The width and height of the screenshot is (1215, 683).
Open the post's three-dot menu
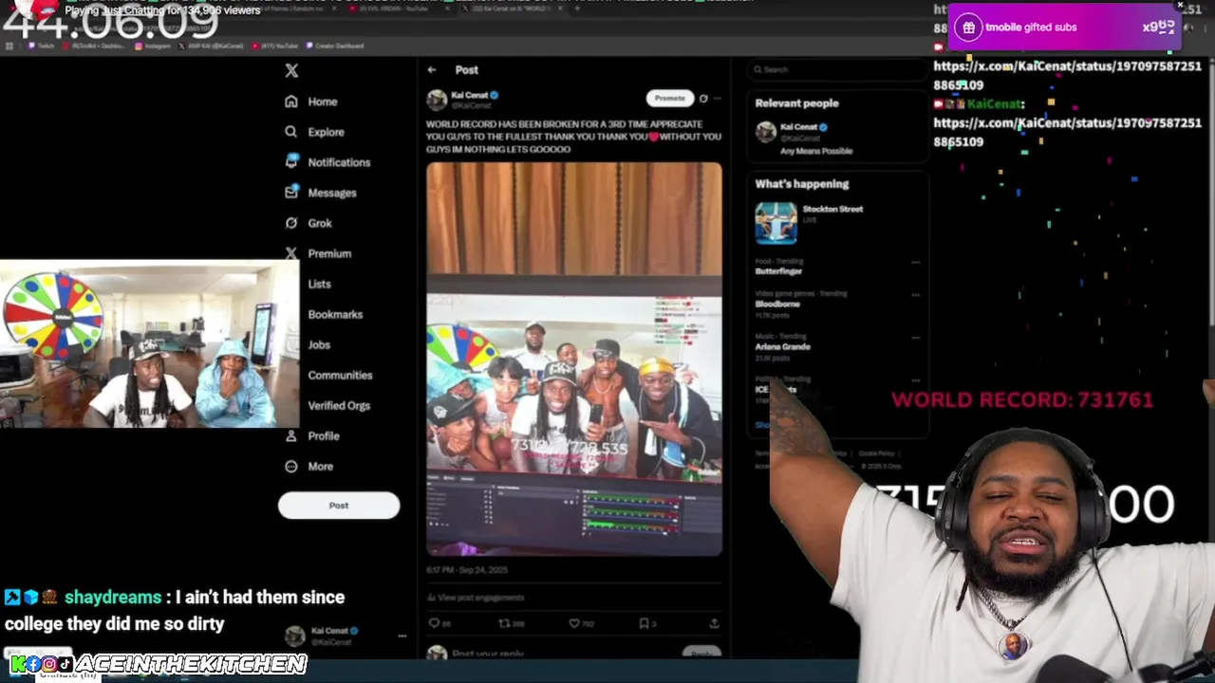pyautogui.click(x=718, y=99)
